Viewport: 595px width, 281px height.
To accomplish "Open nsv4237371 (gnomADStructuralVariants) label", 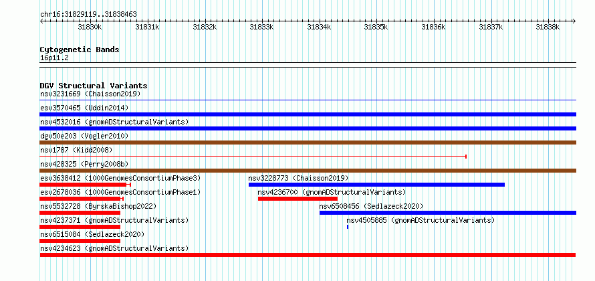I will (114, 220).
